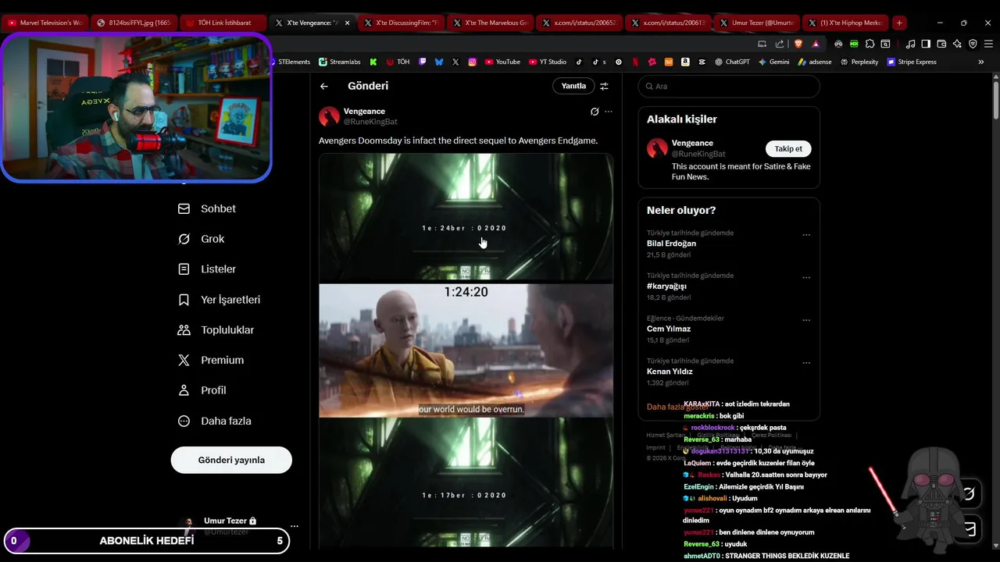Open a new browser tab
The width and height of the screenshot is (1000, 562).
coord(899,23)
